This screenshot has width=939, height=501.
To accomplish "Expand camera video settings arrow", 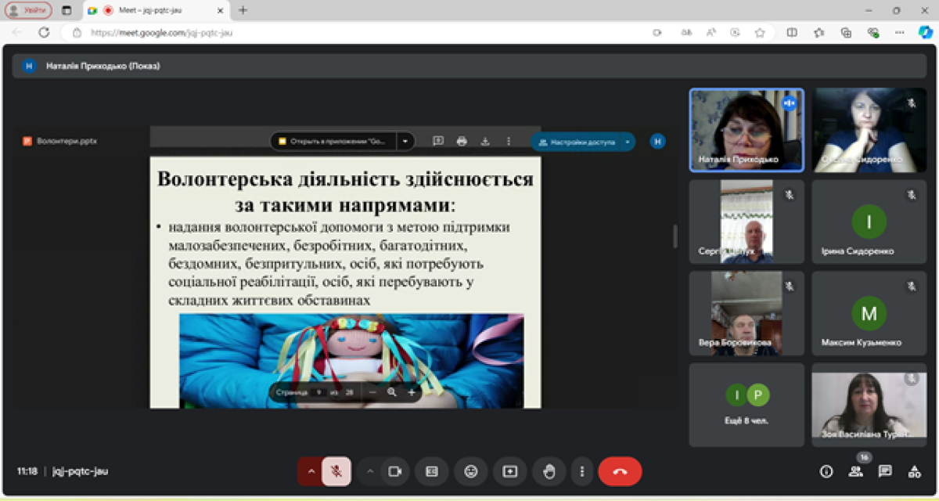I will click(x=370, y=471).
